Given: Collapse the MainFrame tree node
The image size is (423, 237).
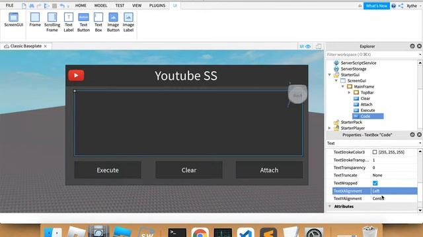Looking at the screenshot, I should [x=342, y=86].
